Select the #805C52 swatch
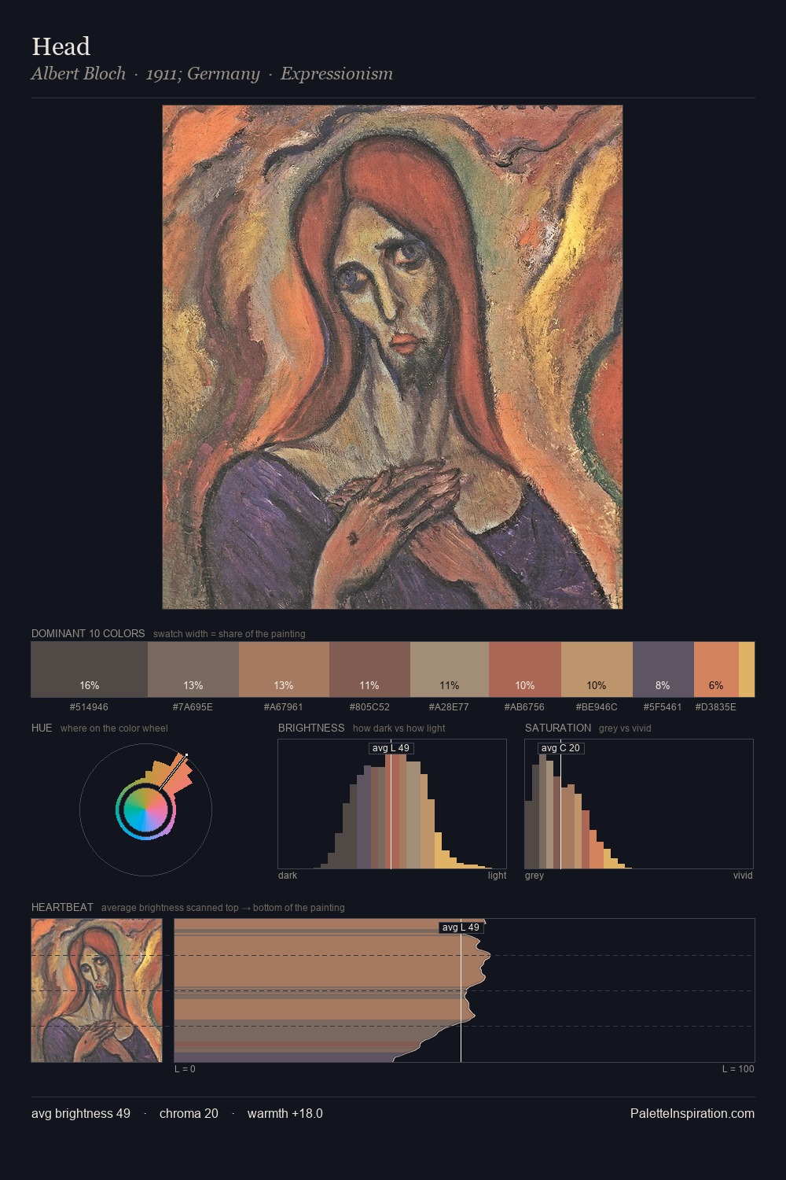 pos(369,669)
